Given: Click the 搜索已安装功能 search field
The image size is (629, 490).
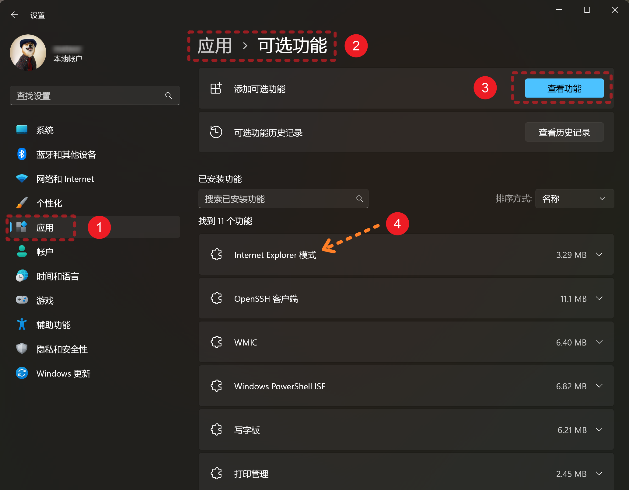Looking at the screenshot, I should [x=277, y=199].
